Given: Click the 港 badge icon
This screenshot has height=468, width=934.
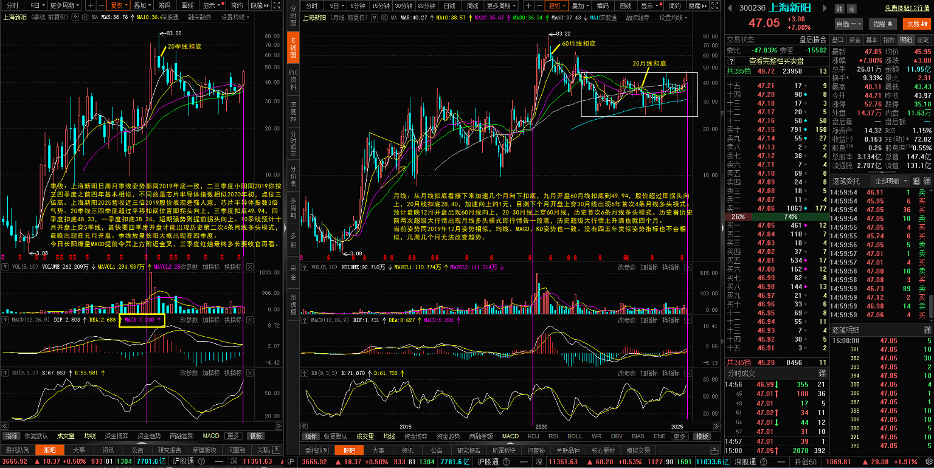Looking at the screenshot, I should [851, 9].
